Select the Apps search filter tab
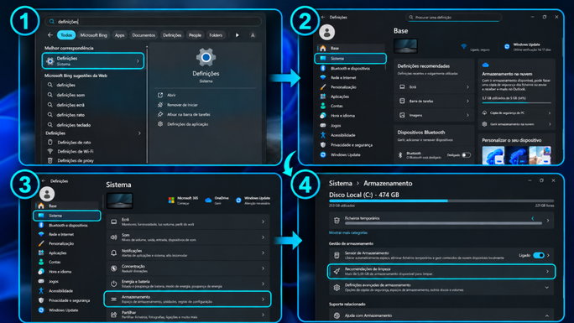The width and height of the screenshot is (574, 323). 120,35
